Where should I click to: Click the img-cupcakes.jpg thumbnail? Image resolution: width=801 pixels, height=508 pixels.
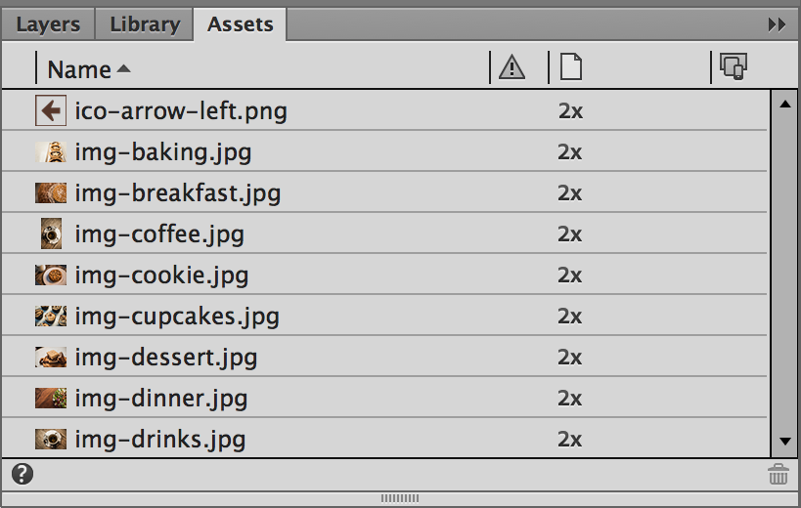[x=51, y=317]
